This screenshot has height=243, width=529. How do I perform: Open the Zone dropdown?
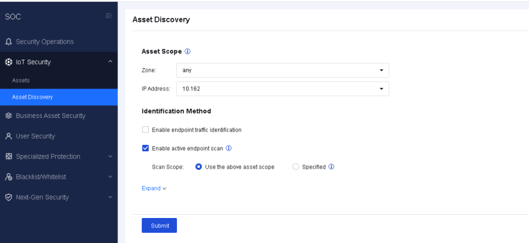[282, 70]
